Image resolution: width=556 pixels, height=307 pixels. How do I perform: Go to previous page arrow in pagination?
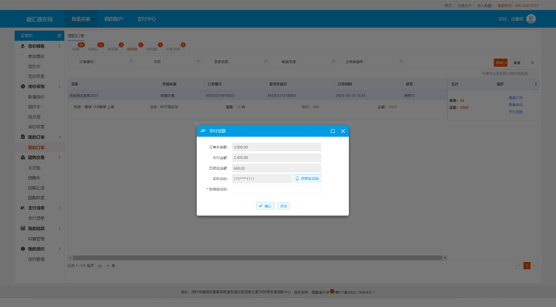click(x=520, y=266)
